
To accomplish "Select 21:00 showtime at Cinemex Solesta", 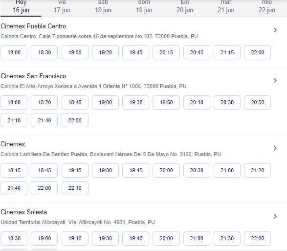I will (x=197, y=238).
